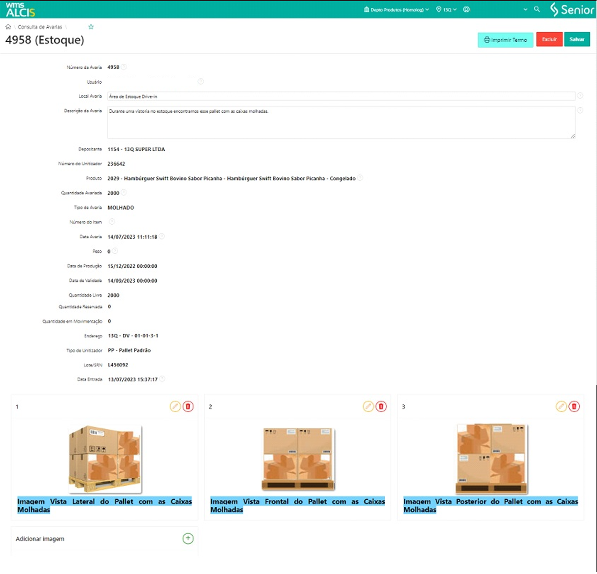Viewport: 597px width, 574px height.
Task: Mark this page as favorite with the star
Action: [91, 27]
